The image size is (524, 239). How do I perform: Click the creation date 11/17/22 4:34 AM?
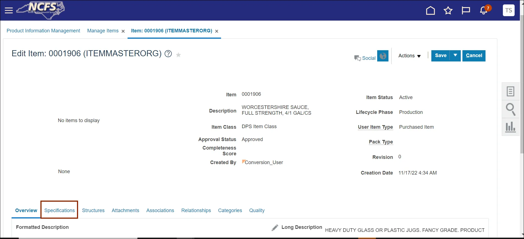(417, 173)
